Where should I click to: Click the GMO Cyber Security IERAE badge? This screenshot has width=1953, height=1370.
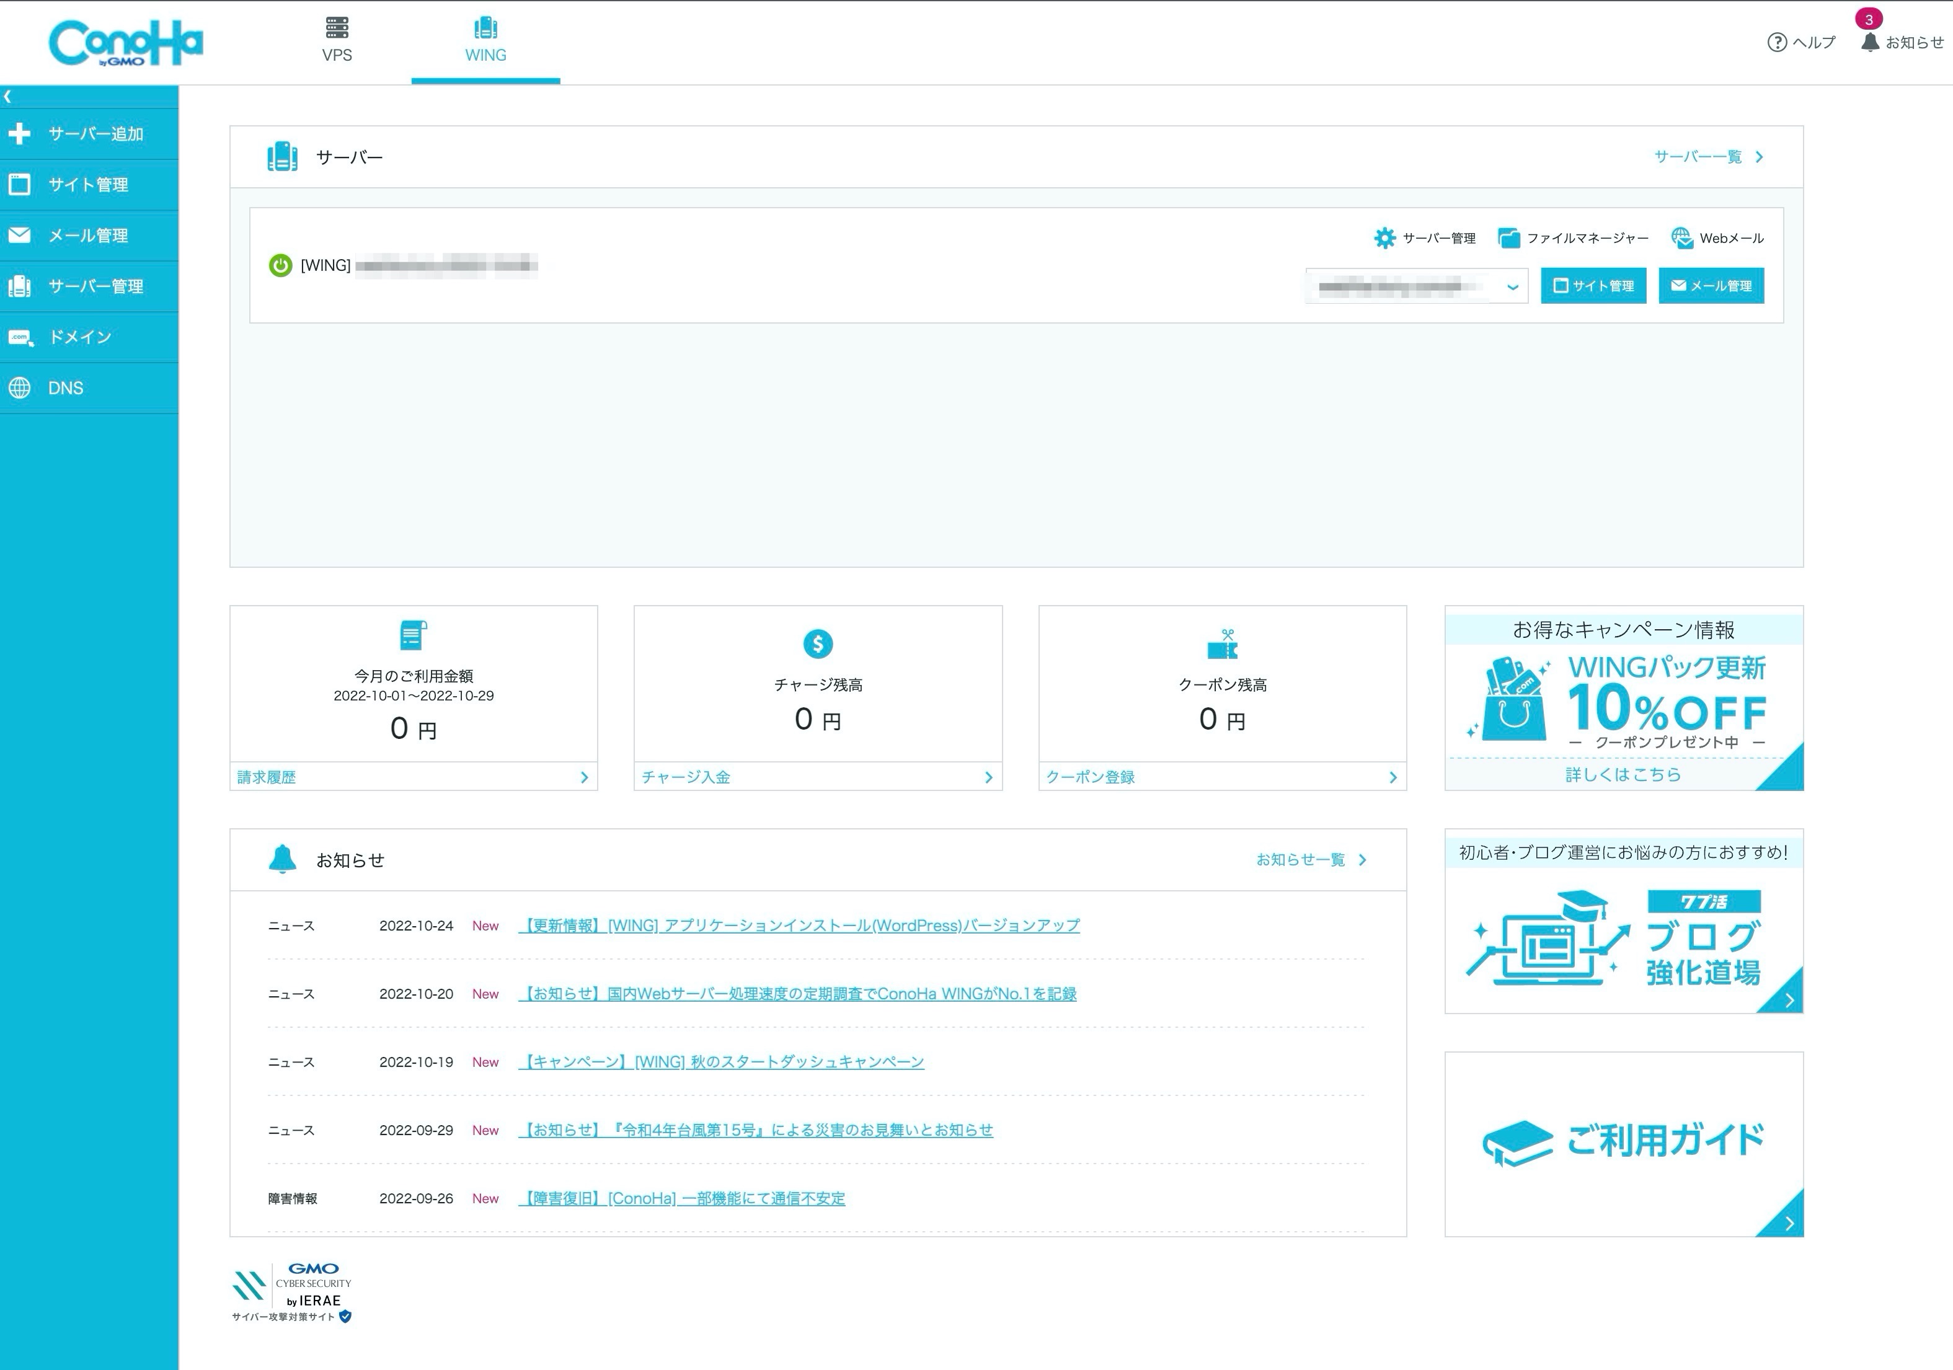292,1293
